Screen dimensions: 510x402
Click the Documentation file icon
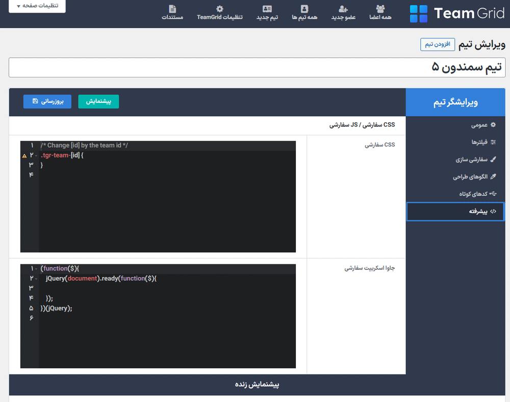pyautogui.click(x=172, y=9)
